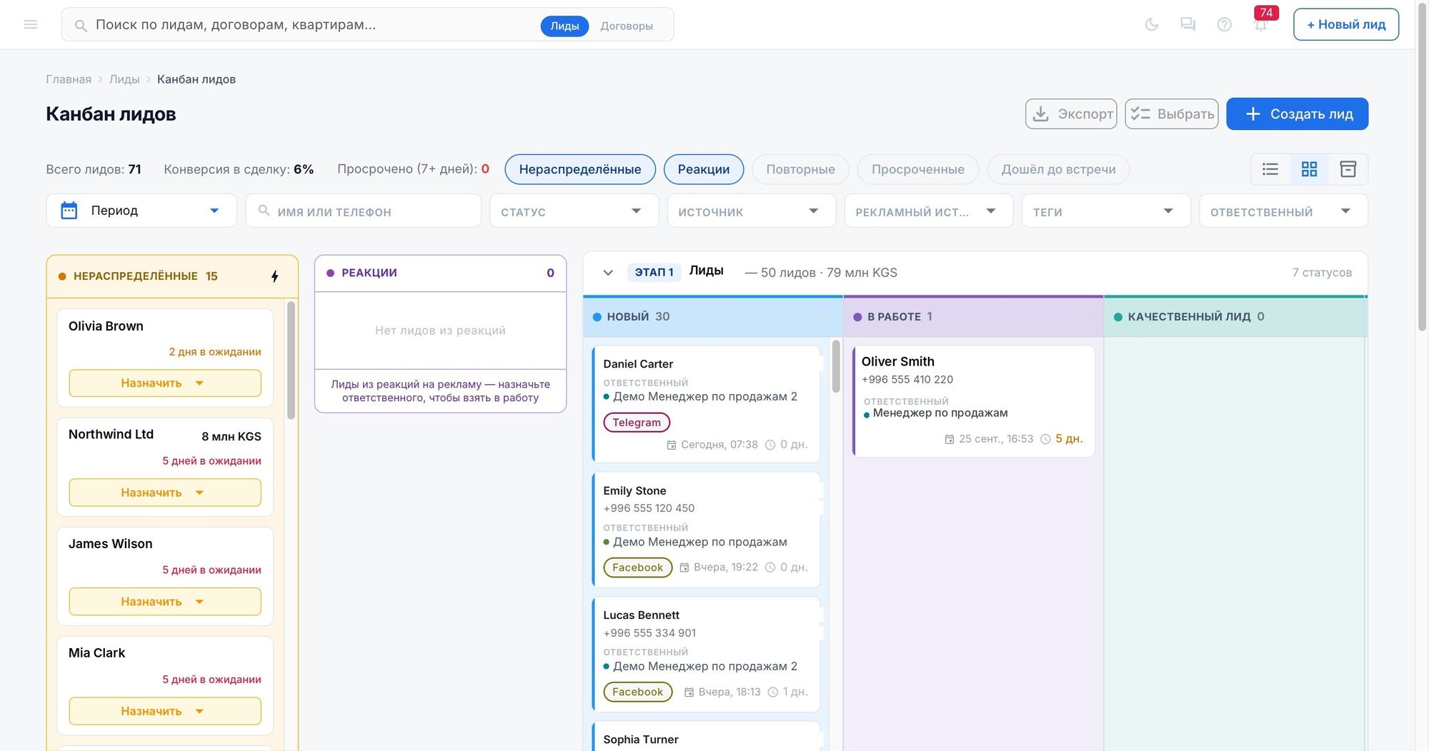Image resolution: width=1429 pixels, height=751 pixels.
Task: Open notifications bell with 74 badge
Action: (x=1261, y=25)
